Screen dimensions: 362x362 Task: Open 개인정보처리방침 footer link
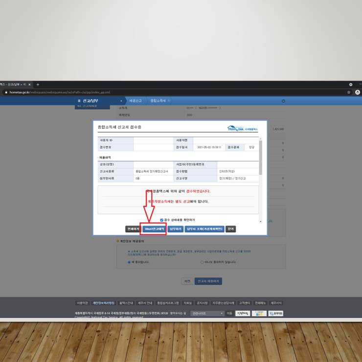point(103,303)
